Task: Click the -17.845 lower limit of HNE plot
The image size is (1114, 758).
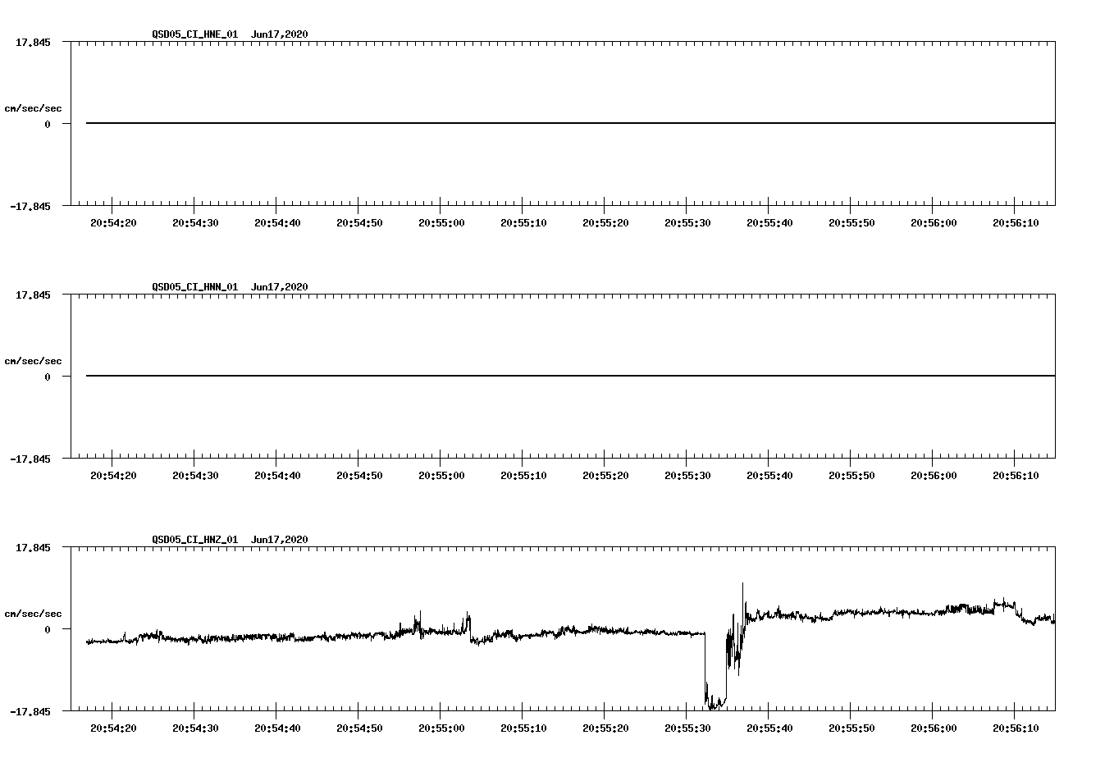Action: 30,206
